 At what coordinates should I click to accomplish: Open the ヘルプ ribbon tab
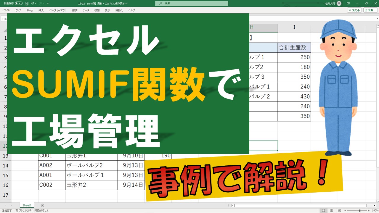(x=132, y=10)
